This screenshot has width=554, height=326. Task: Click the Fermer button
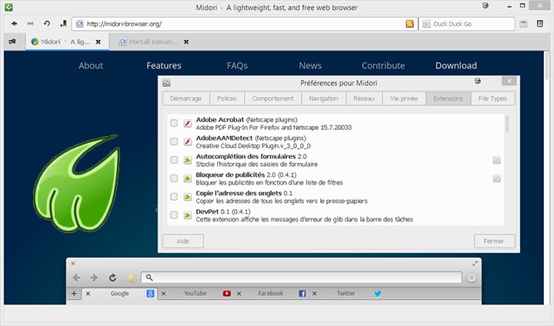click(494, 241)
